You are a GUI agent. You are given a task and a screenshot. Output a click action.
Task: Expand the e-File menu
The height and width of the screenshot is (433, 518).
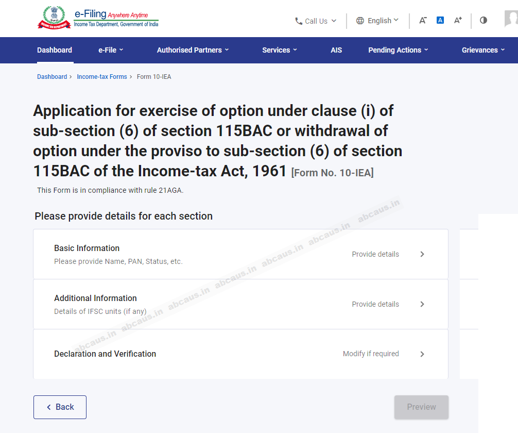click(x=111, y=50)
